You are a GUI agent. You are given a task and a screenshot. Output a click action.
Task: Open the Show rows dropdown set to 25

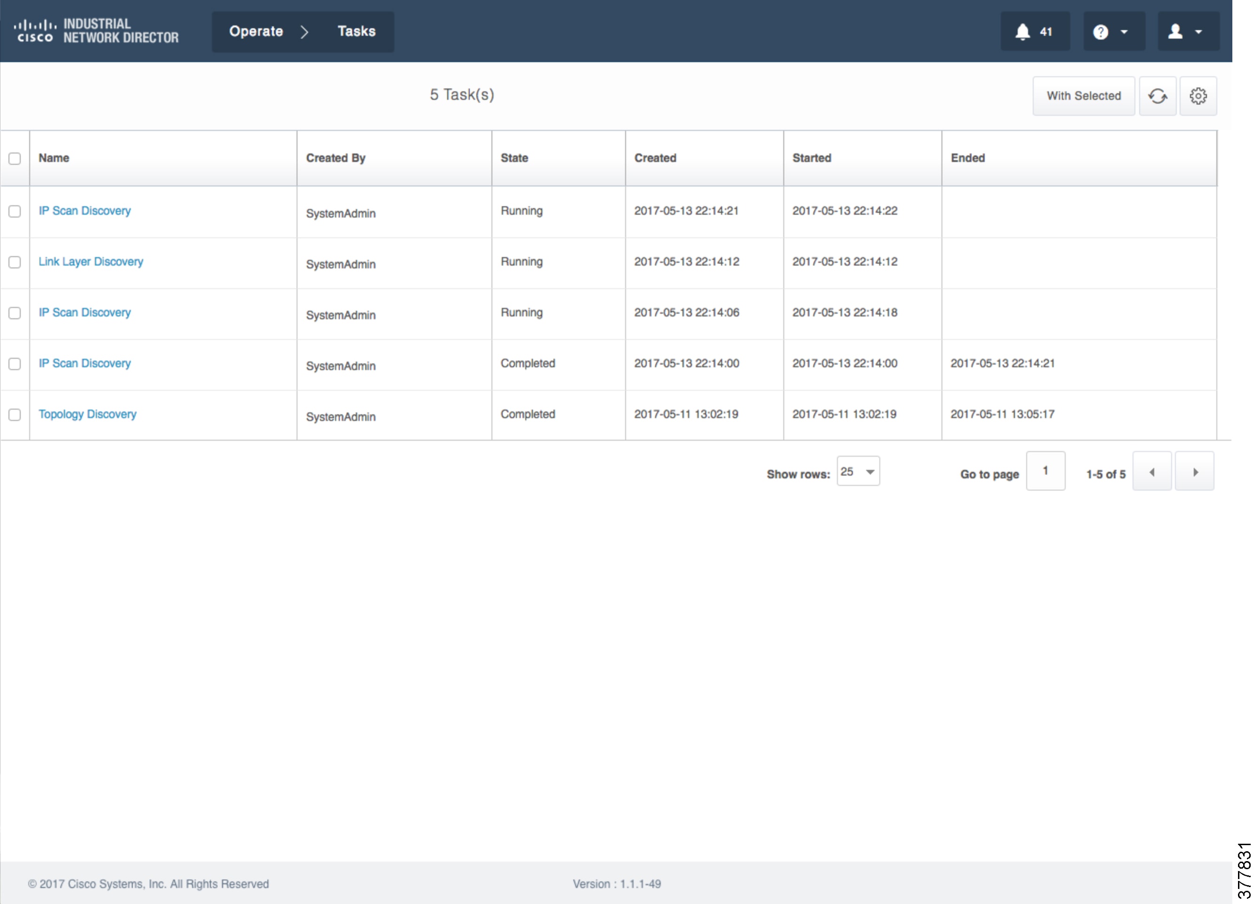click(x=858, y=472)
